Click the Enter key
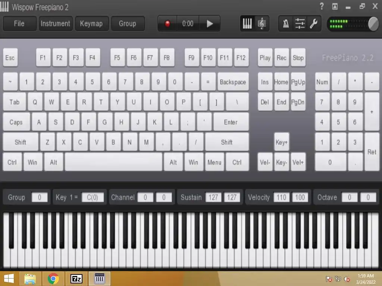Viewport: 382px width, 286px height. 231,122
